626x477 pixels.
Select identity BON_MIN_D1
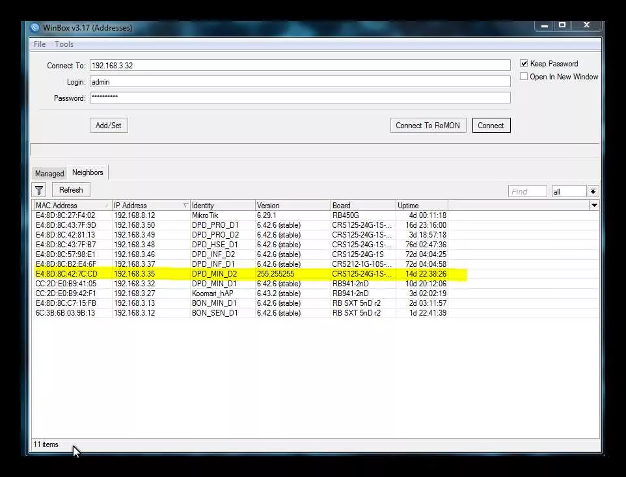coord(214,303)
